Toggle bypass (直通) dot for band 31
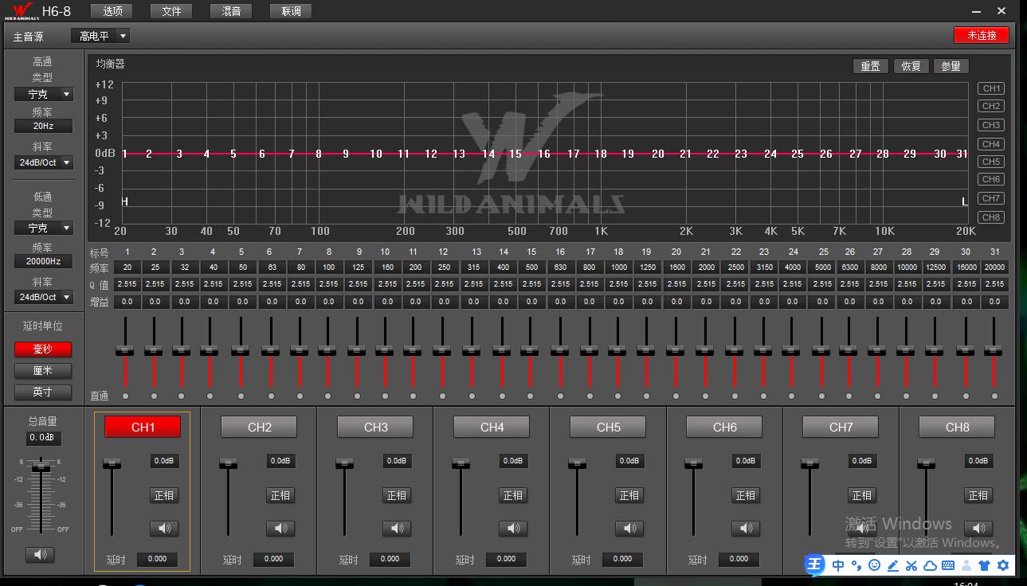 pyautogui.click(x=994, y=396)
